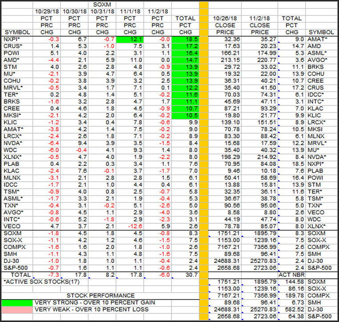Screen dimensions: 339x322
Task: Select the 10/29/18 date header
Action: [x=47, y=12]
